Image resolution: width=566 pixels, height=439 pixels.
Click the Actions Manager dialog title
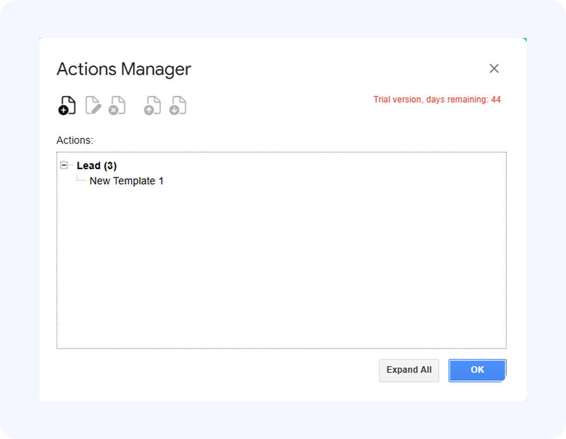124,69
